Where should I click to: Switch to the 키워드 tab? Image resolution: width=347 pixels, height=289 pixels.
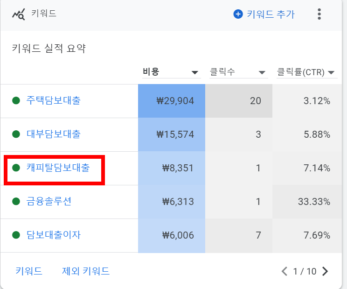pos(29,271)
